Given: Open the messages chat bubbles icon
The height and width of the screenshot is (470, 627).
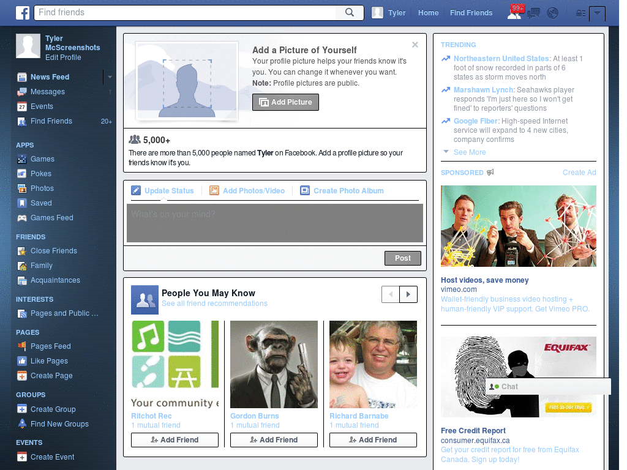Looking at the screenshot, I should (x=534, y=13).
